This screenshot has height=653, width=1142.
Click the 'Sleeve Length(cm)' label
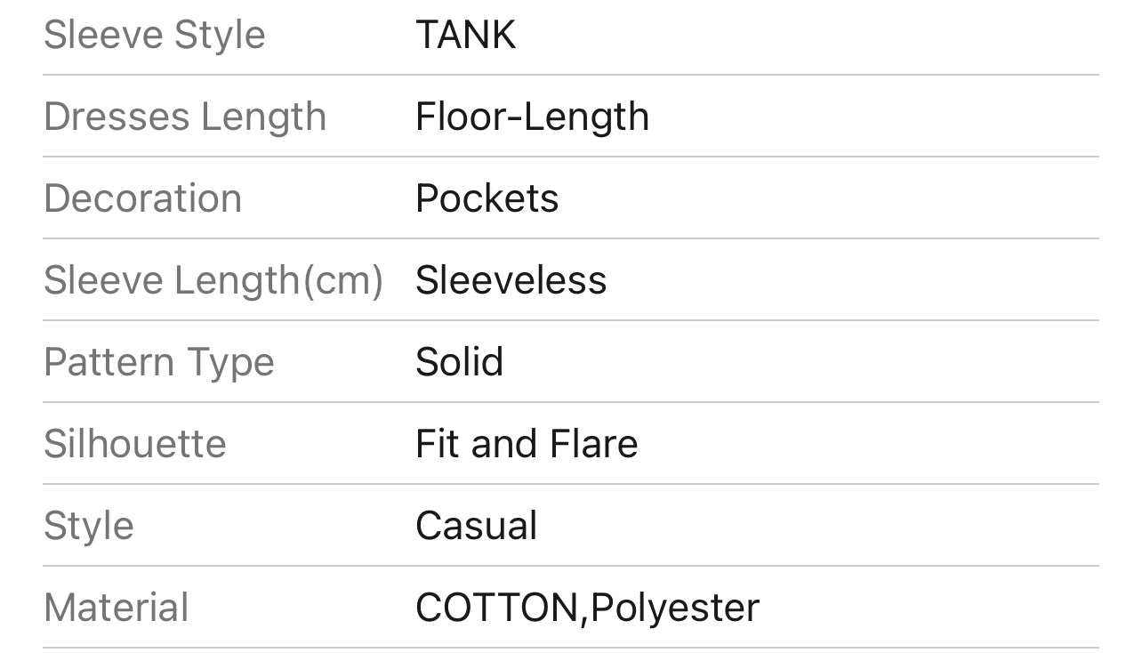point(213,281)
